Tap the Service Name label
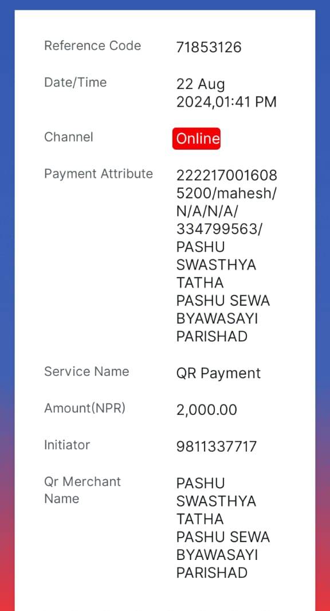 [87, 371]
